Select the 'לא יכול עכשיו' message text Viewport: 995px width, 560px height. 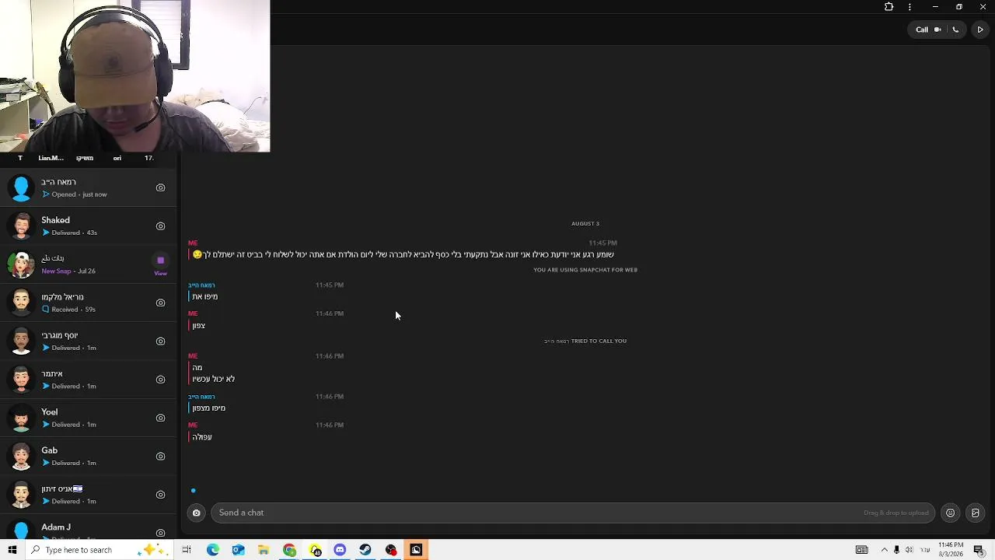click(214, 380)
